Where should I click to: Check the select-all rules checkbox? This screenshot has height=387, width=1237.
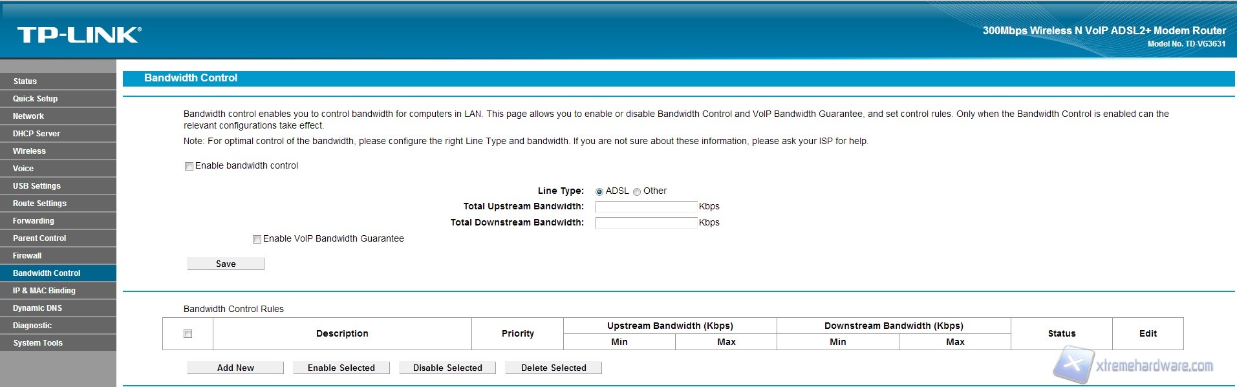click(188, 333)
